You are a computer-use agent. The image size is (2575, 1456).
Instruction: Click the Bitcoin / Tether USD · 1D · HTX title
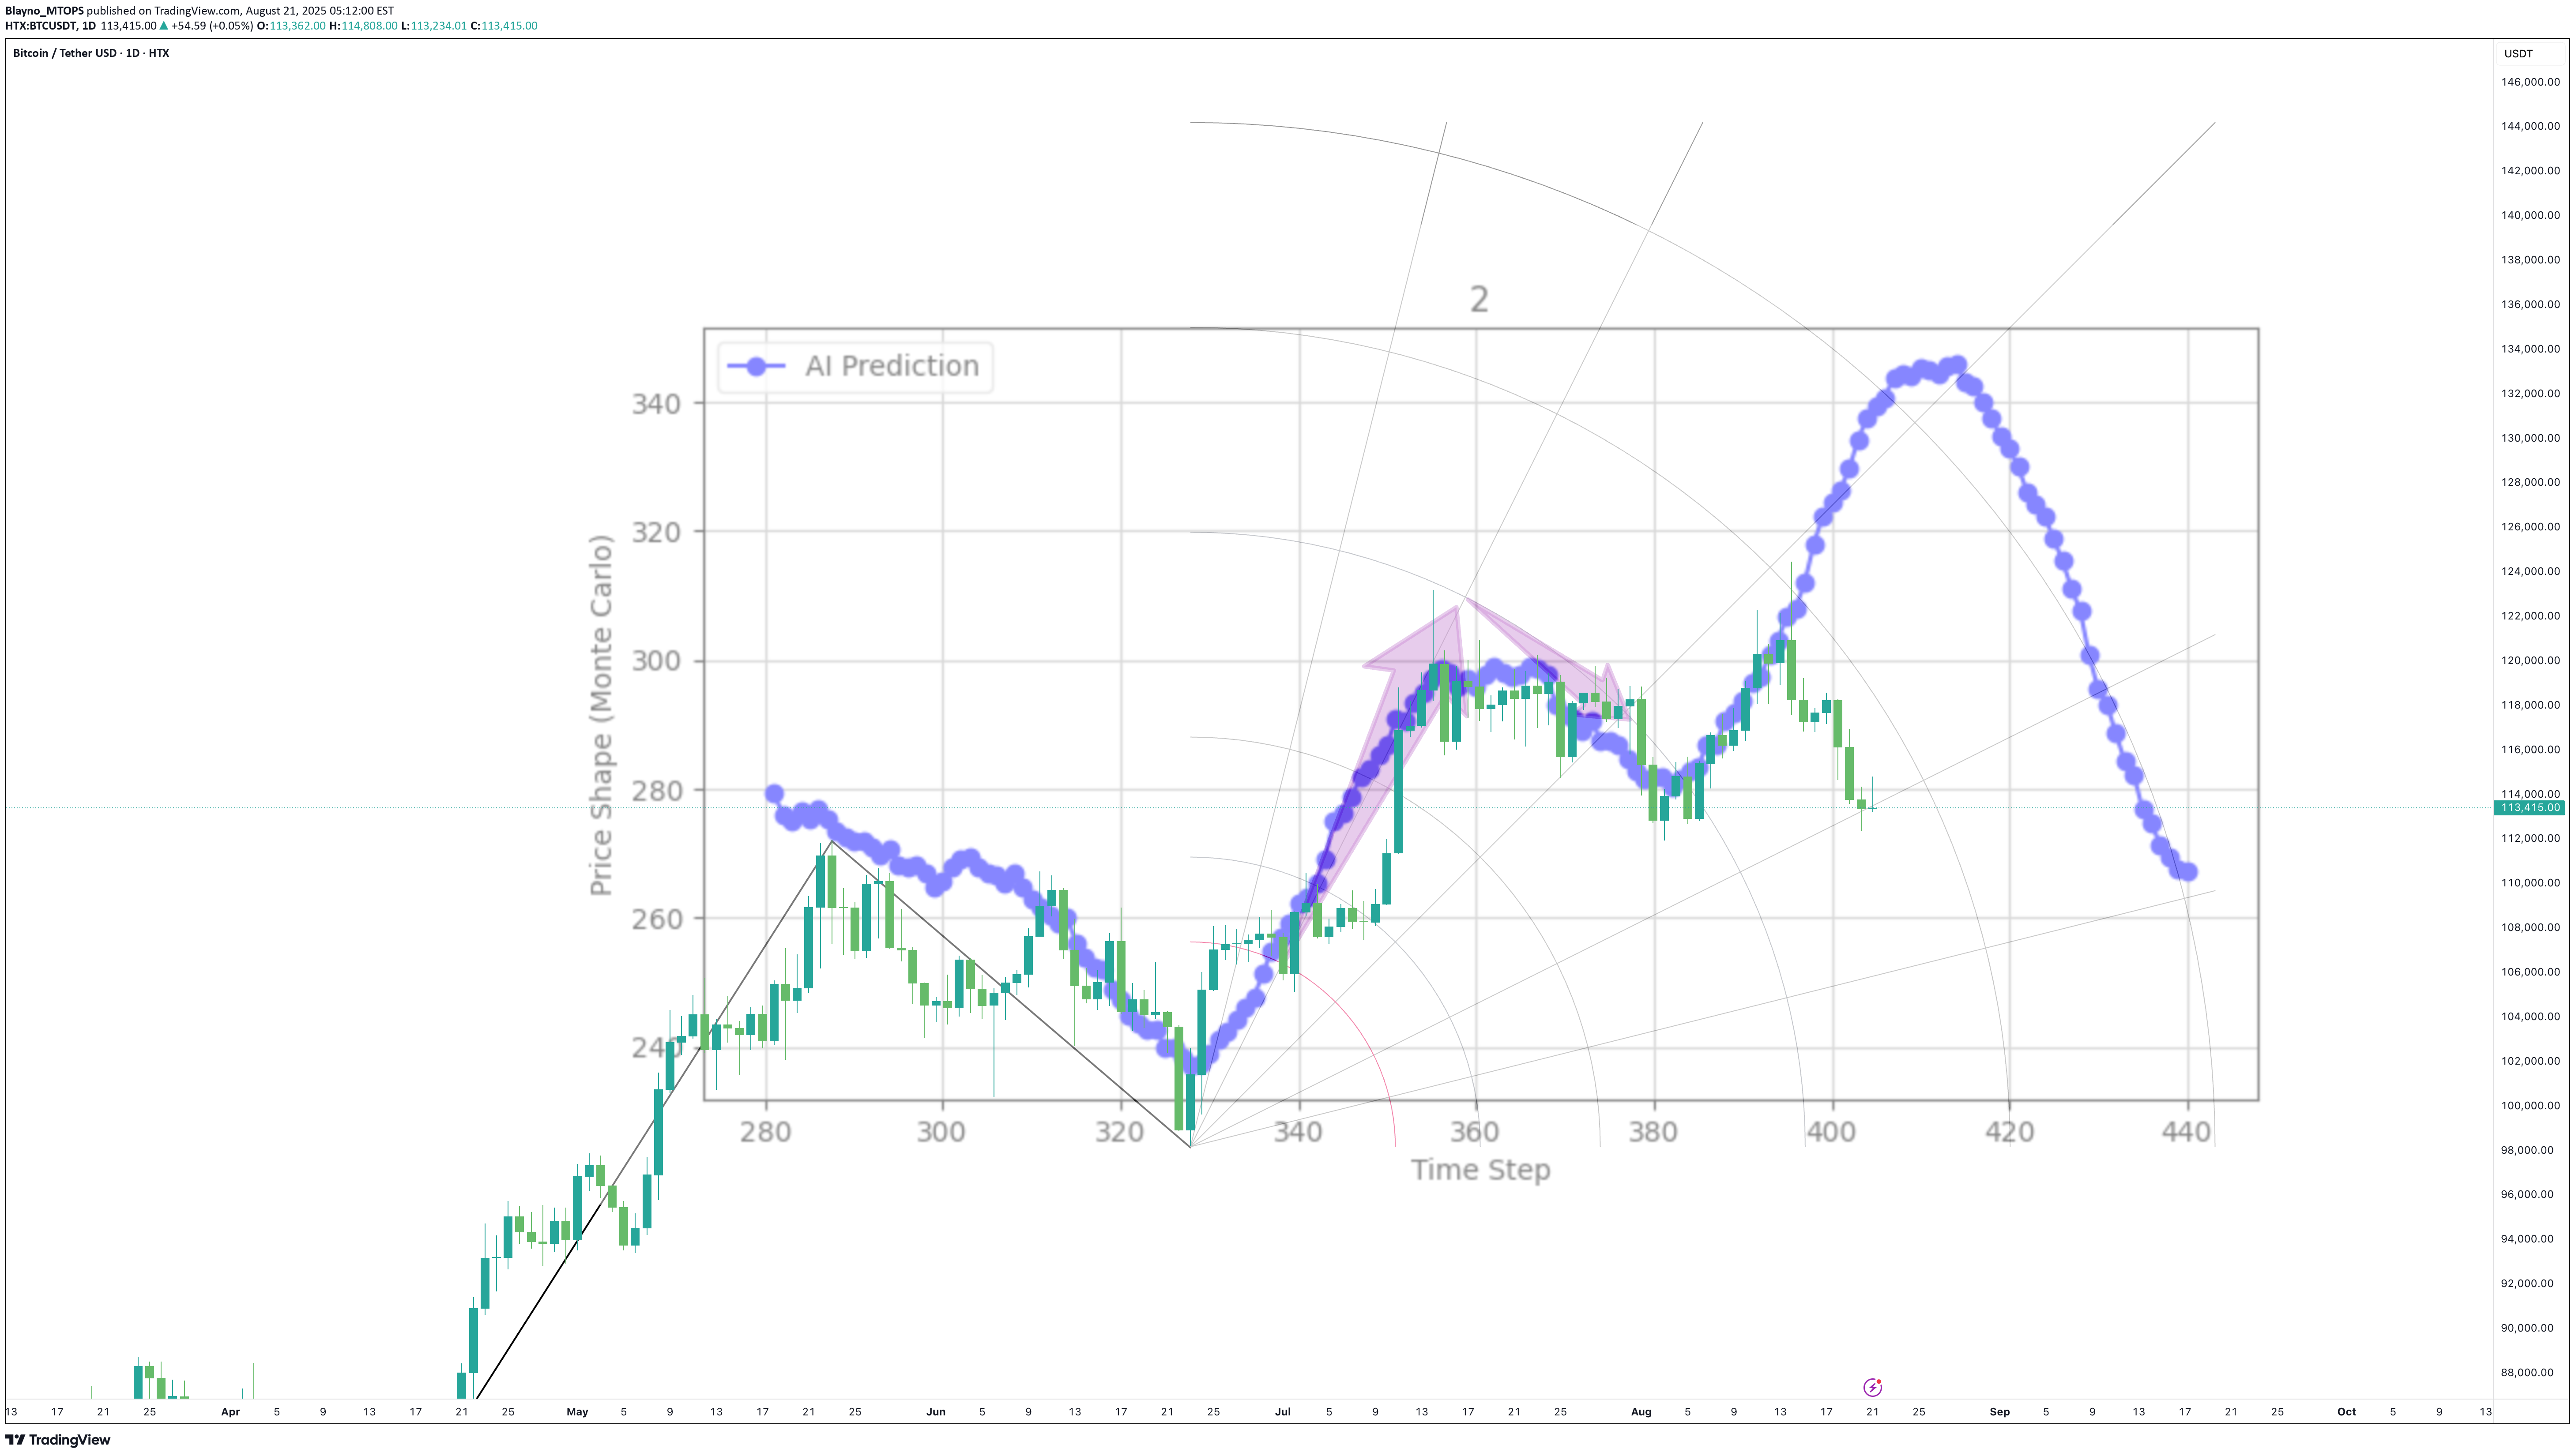click(x=91, y=53)
